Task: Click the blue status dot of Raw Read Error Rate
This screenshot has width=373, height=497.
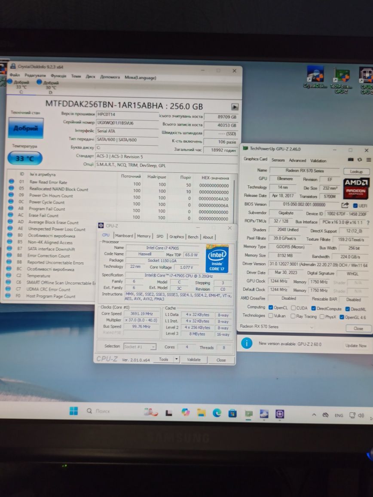Action: tap(12, 181)
